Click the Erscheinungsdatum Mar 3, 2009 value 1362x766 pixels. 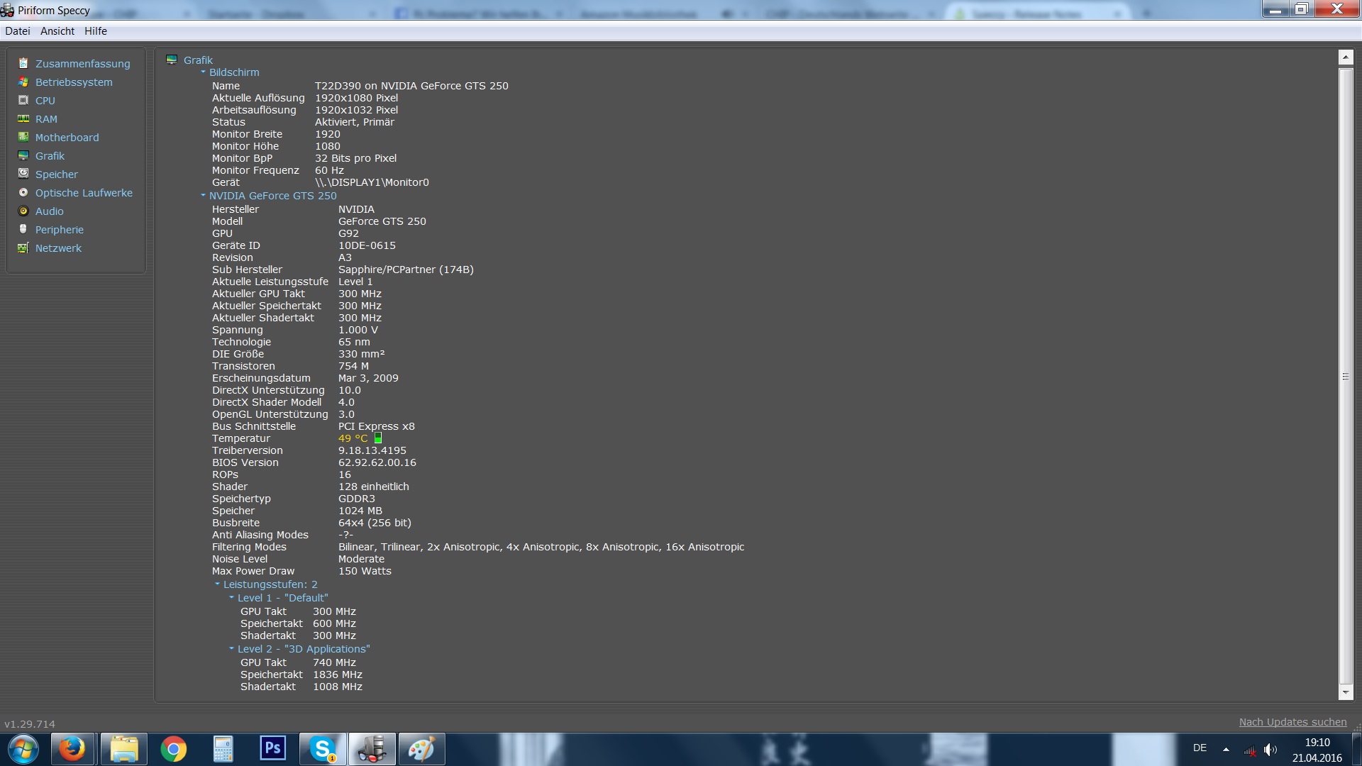[x=368, y=378]
